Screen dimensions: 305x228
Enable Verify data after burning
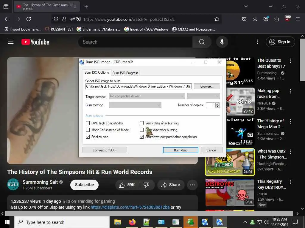pyautogui.click(x=141, y=123)
